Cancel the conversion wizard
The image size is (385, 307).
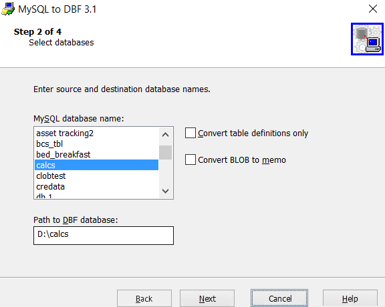click(x=279, y=298)
